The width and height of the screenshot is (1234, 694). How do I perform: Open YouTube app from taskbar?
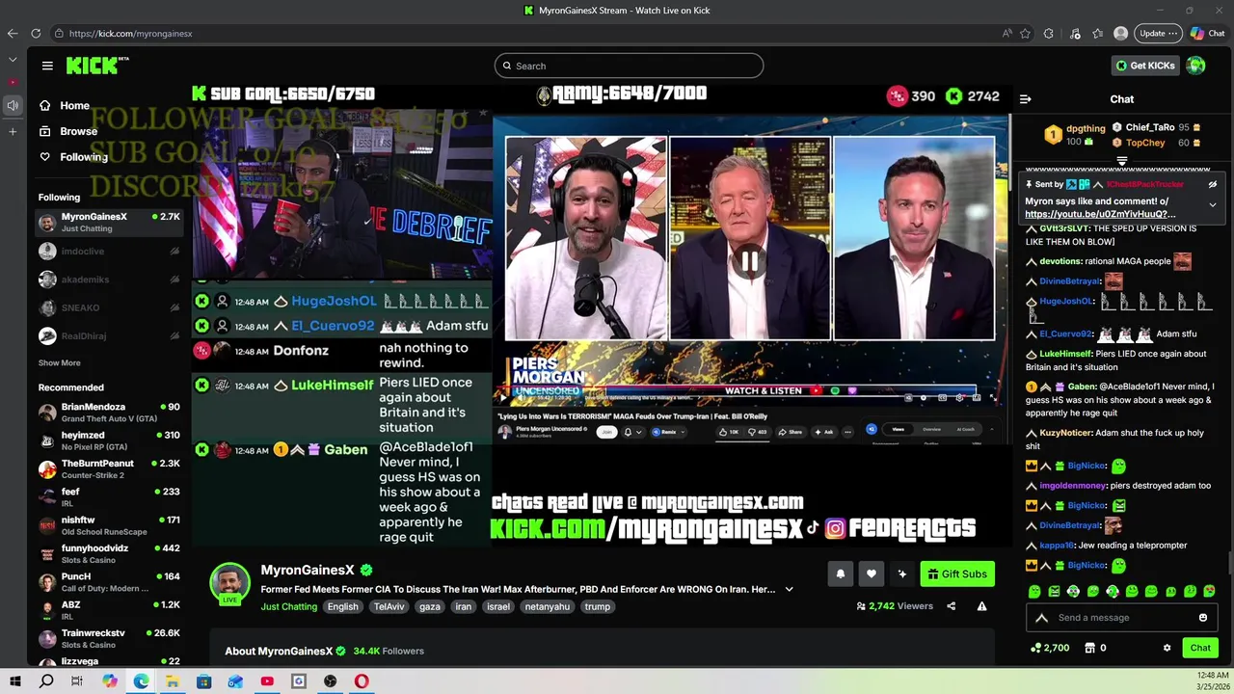click(x=267, y=681)
